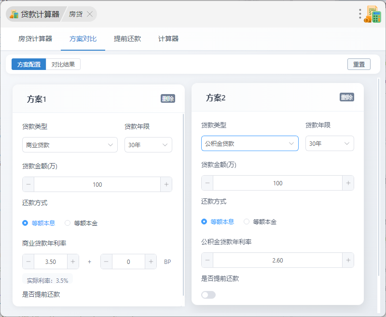This screenshot has height=317, width=386.
Task: Click the 贷款计算器 home breadcrumb icon
Action: pyautogui.click(x=14, y=14)
